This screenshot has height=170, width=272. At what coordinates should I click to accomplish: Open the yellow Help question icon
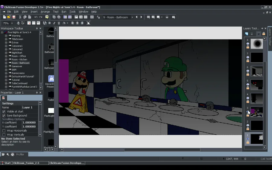click(x=47, y=17)
